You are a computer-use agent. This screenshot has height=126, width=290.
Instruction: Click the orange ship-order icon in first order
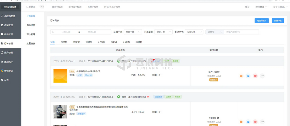click(x=241, y=76)
